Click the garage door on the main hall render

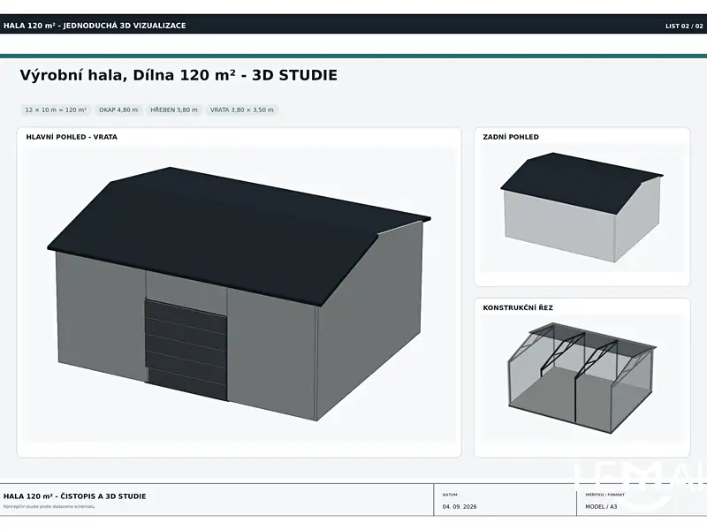point(186,349)
